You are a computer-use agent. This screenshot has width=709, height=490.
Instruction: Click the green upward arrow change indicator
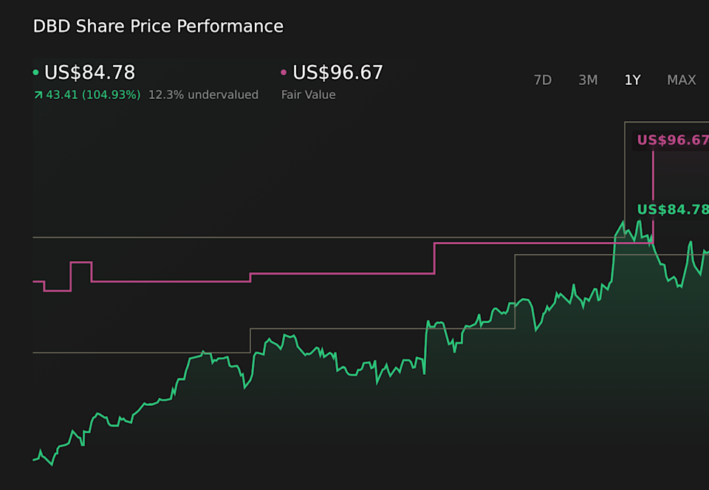click(x=38, y=94)
